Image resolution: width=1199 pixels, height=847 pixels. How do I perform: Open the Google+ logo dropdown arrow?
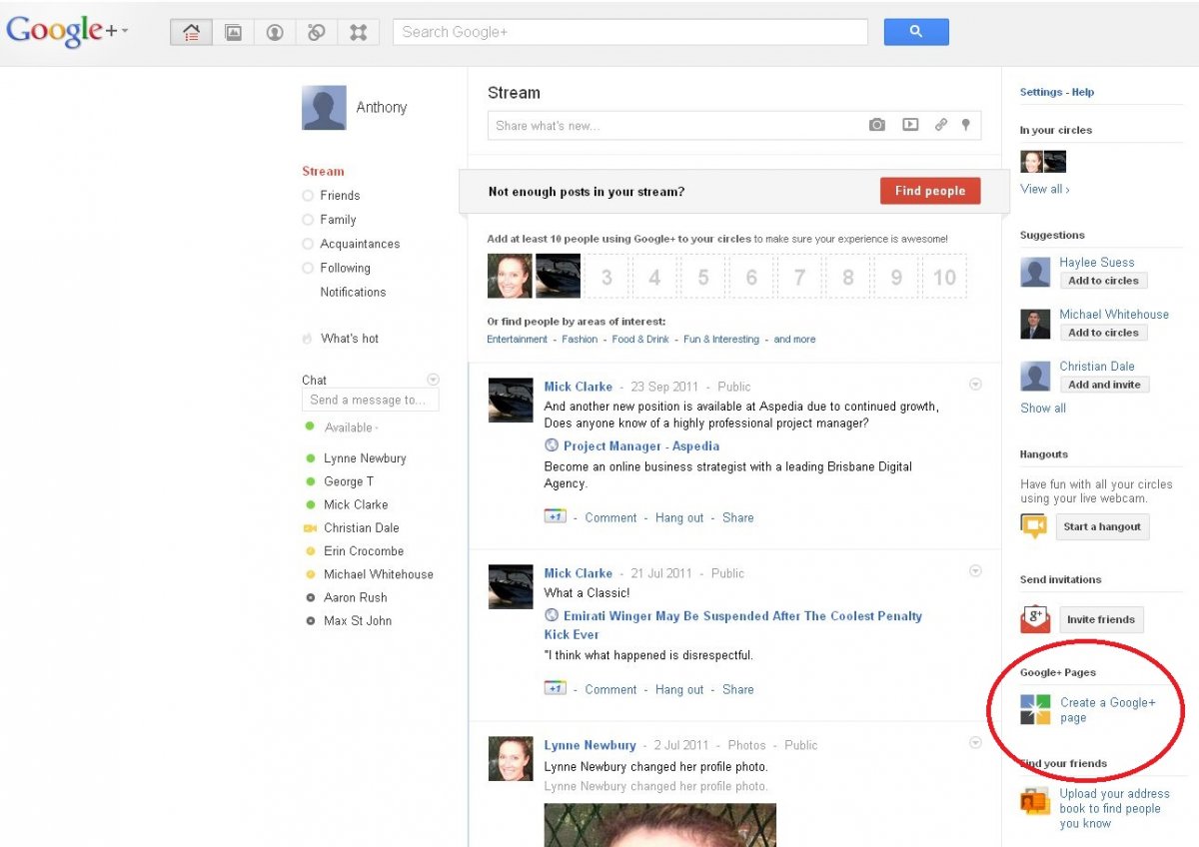pos(125,32)
